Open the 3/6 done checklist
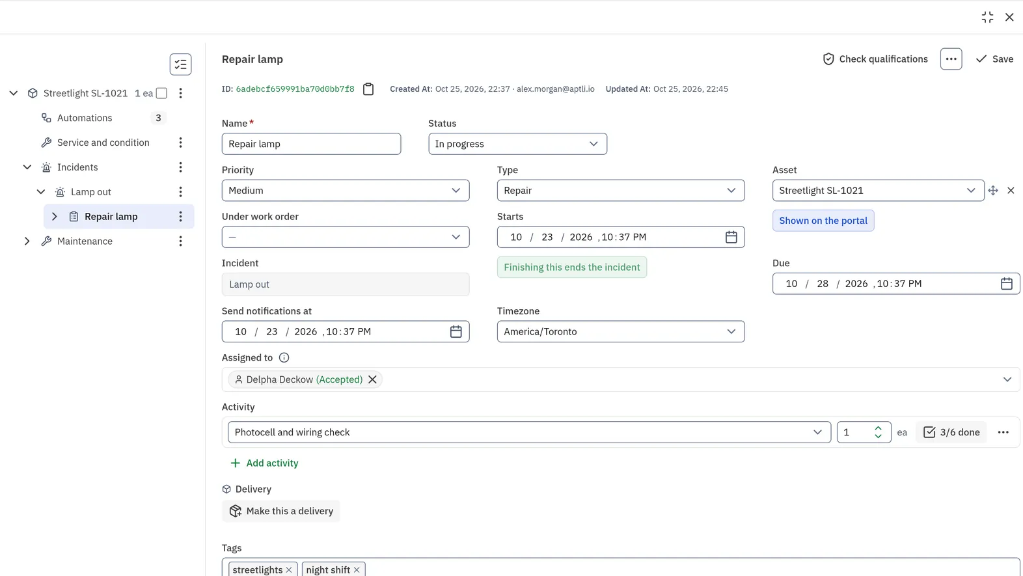The width and height of the screenshot is (1023, 576). click(951, 432)
